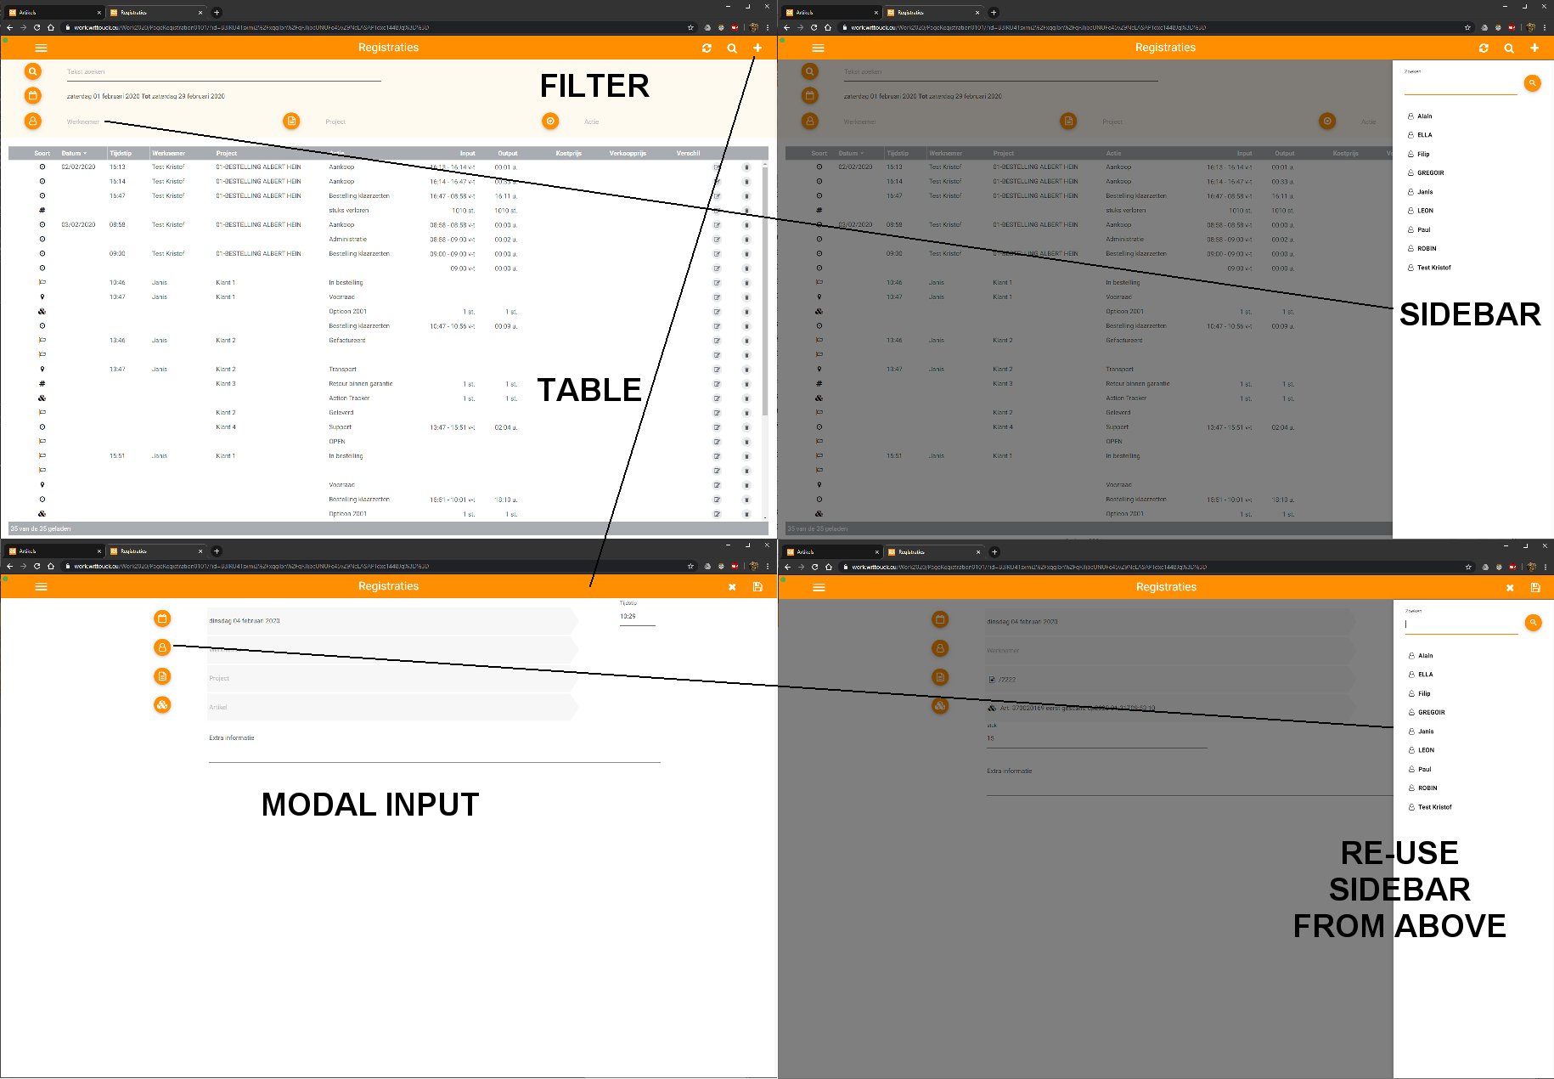Open the Project field in bottom-left form
This screenshot has height=1079, width=1554.
point(391,679)
